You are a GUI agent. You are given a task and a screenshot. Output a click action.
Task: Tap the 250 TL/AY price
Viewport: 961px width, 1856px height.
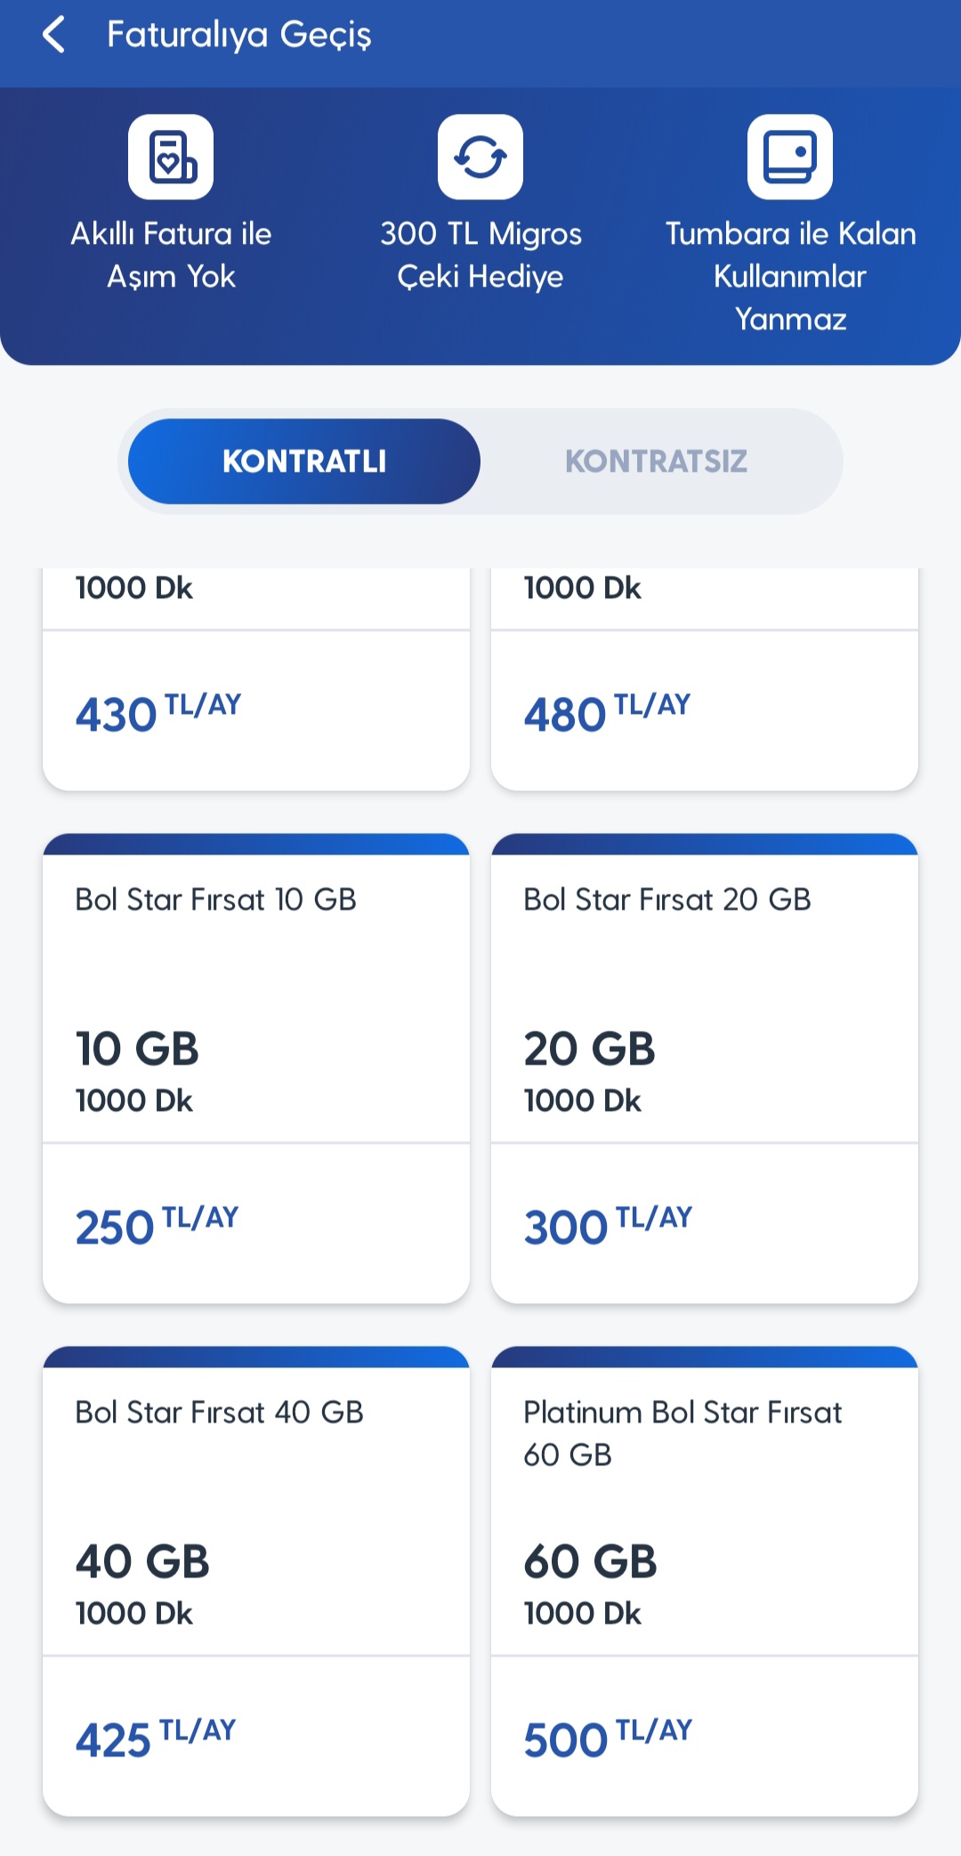pos(157,1226)
